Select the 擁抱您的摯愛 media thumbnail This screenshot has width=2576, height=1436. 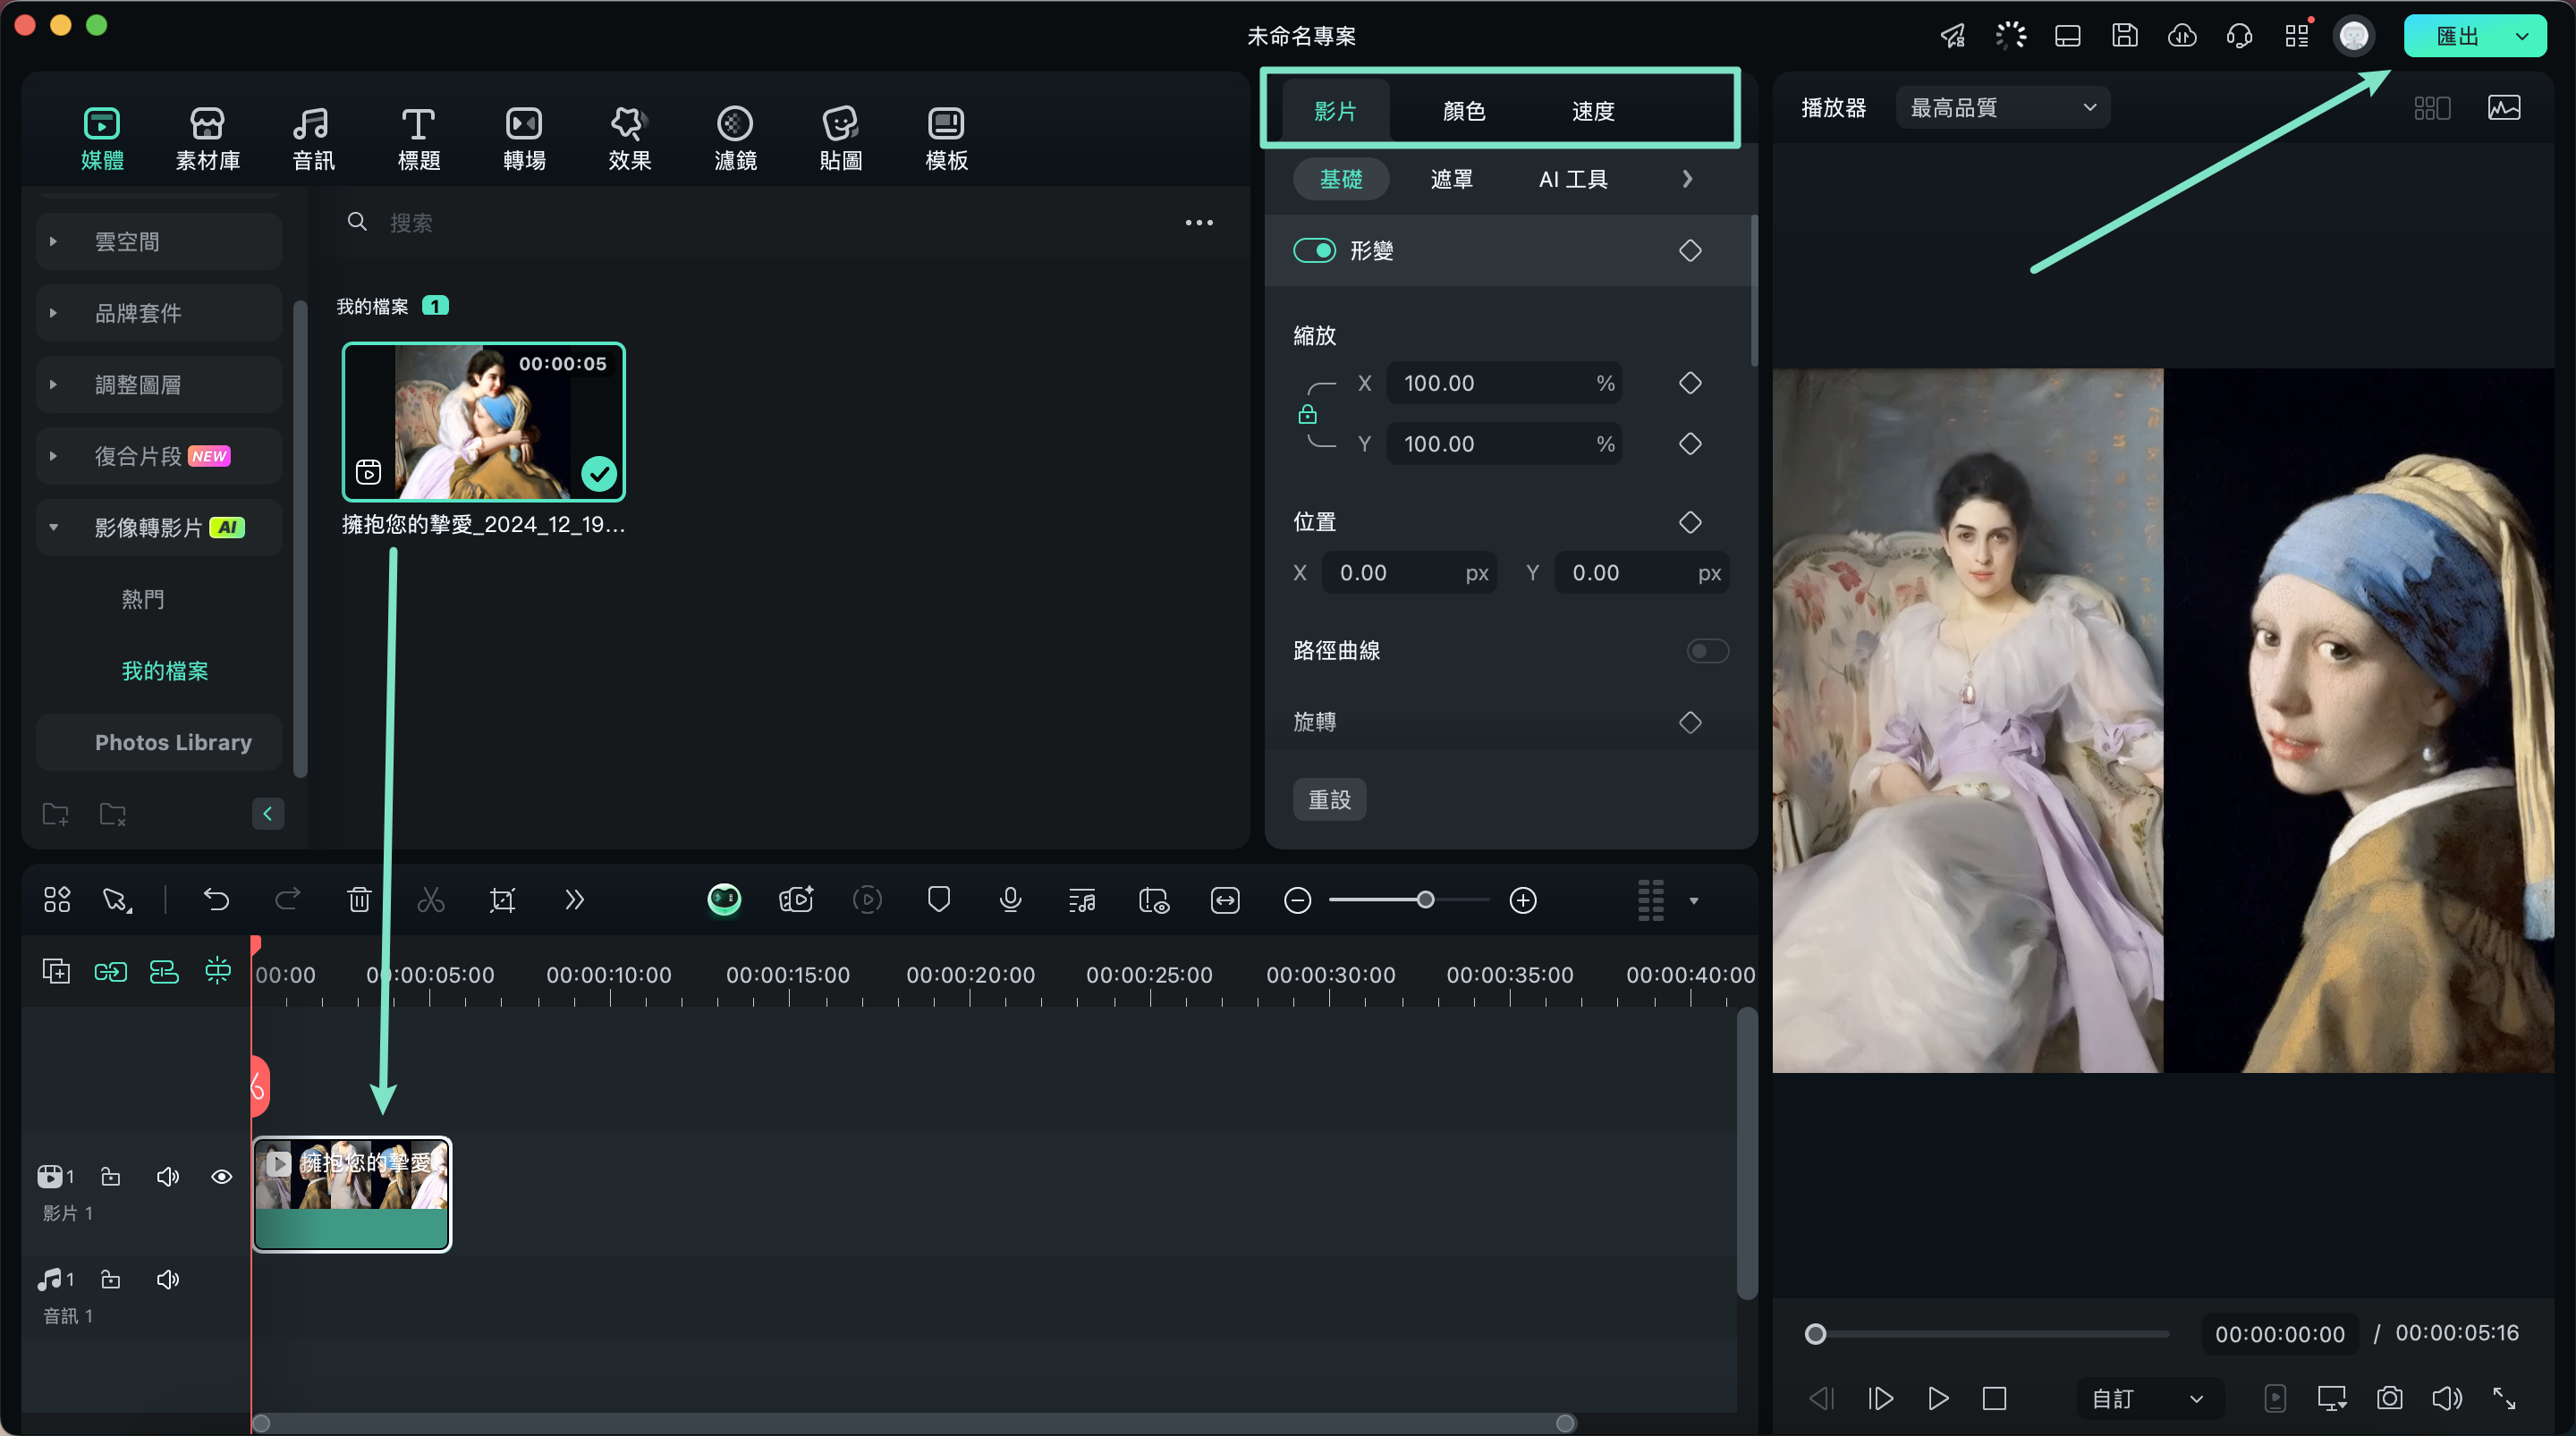click(484, 421)
